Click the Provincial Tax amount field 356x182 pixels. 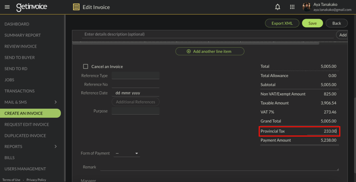322,131
